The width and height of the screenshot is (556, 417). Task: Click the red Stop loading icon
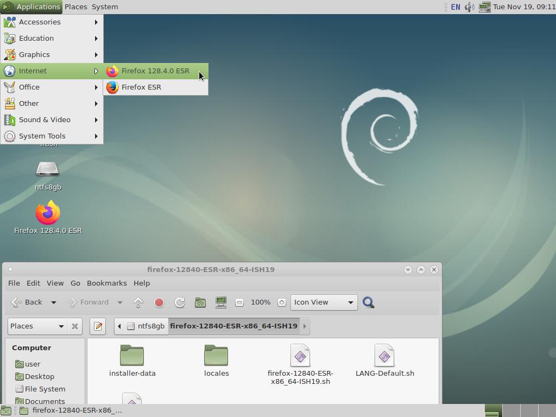[x=159, y=302]
